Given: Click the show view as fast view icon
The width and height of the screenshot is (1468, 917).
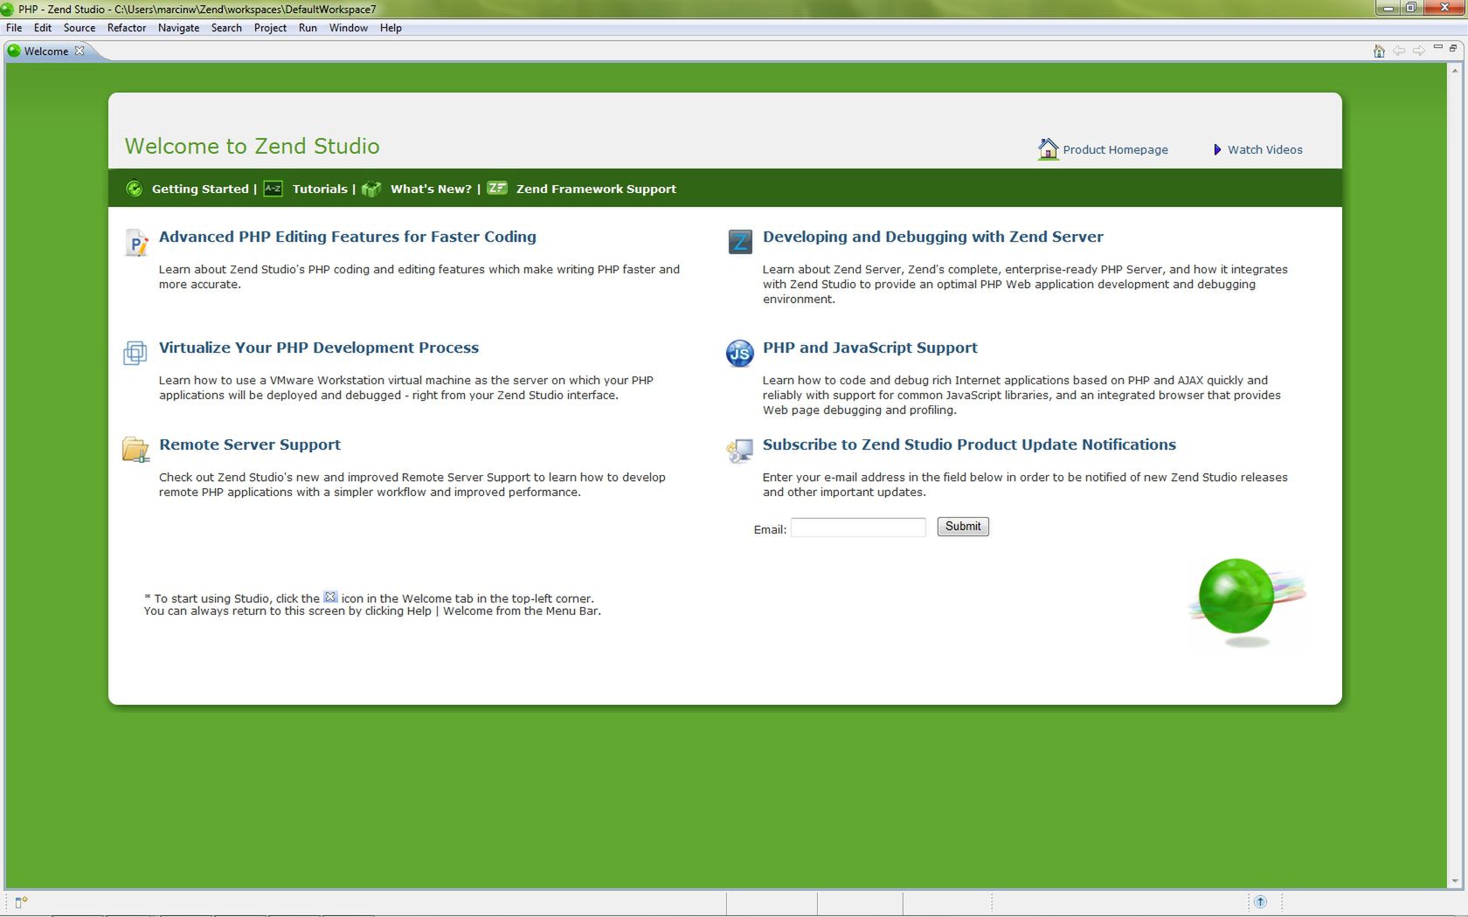Looking at the screenshot, I should tap(21, 902).
